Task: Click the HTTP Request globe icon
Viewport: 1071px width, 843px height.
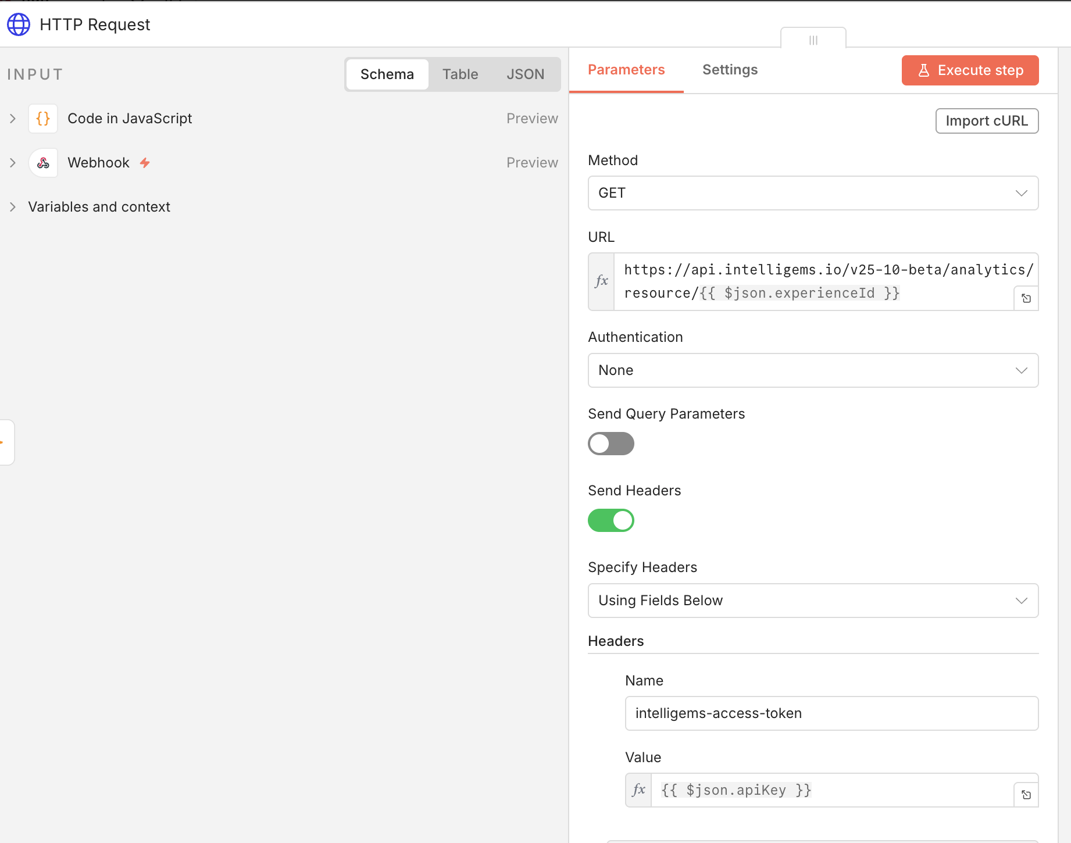Action: (19, 24)
